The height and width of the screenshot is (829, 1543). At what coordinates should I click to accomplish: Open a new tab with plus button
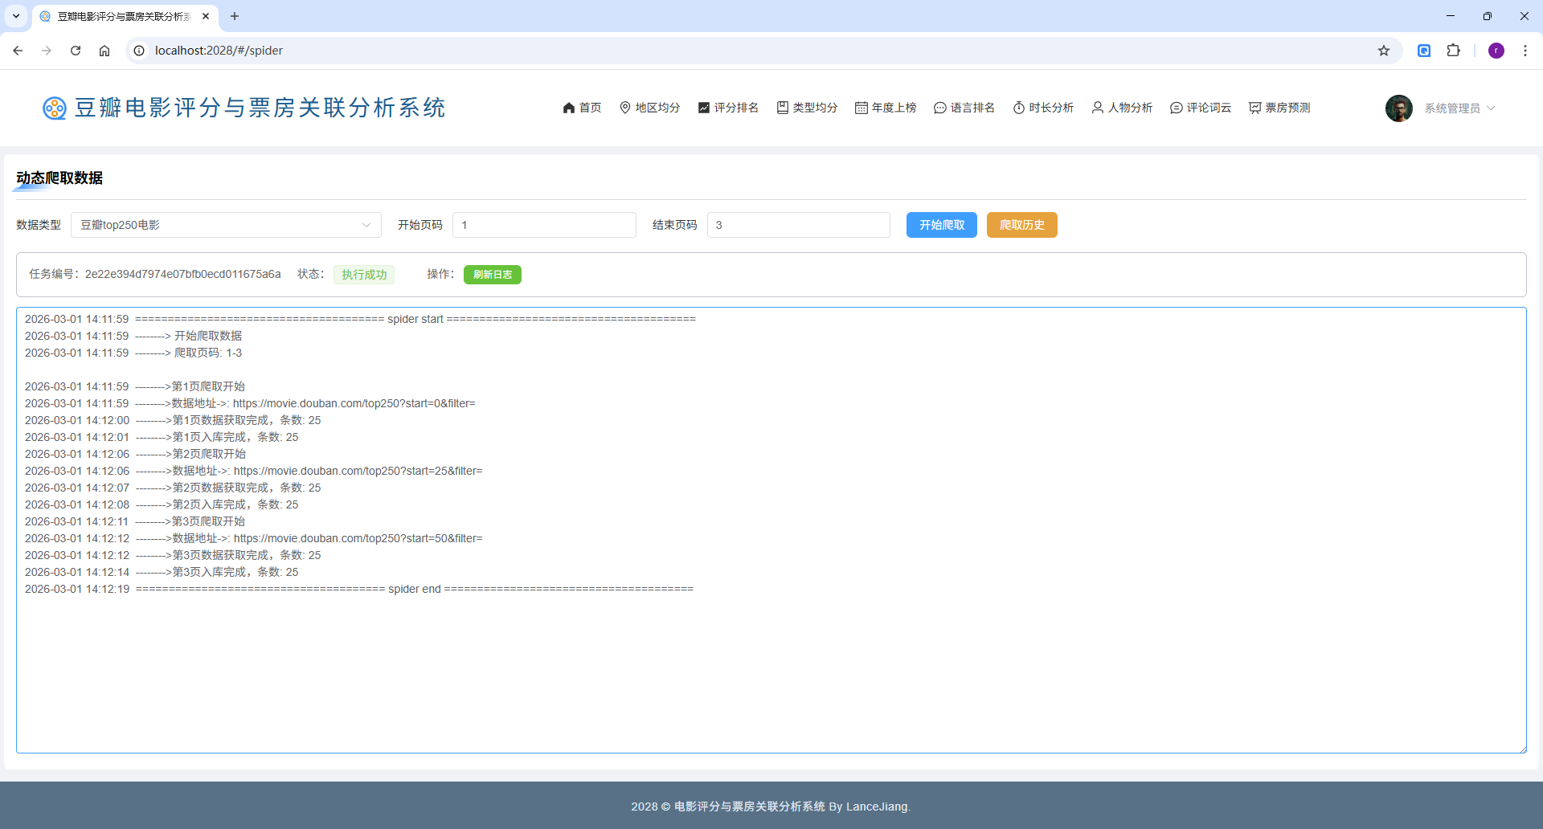235,16
